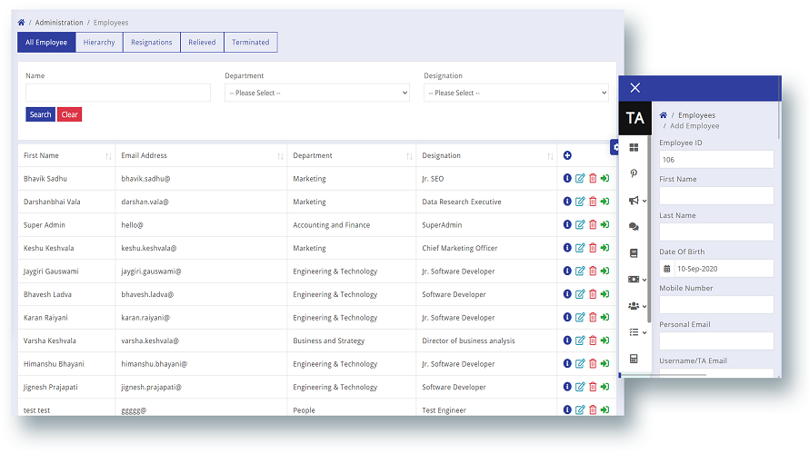Click the 'test test' name cell
The height and width of the screenshot is (454, 809).
pyautogui.click(x=66, y=408)
